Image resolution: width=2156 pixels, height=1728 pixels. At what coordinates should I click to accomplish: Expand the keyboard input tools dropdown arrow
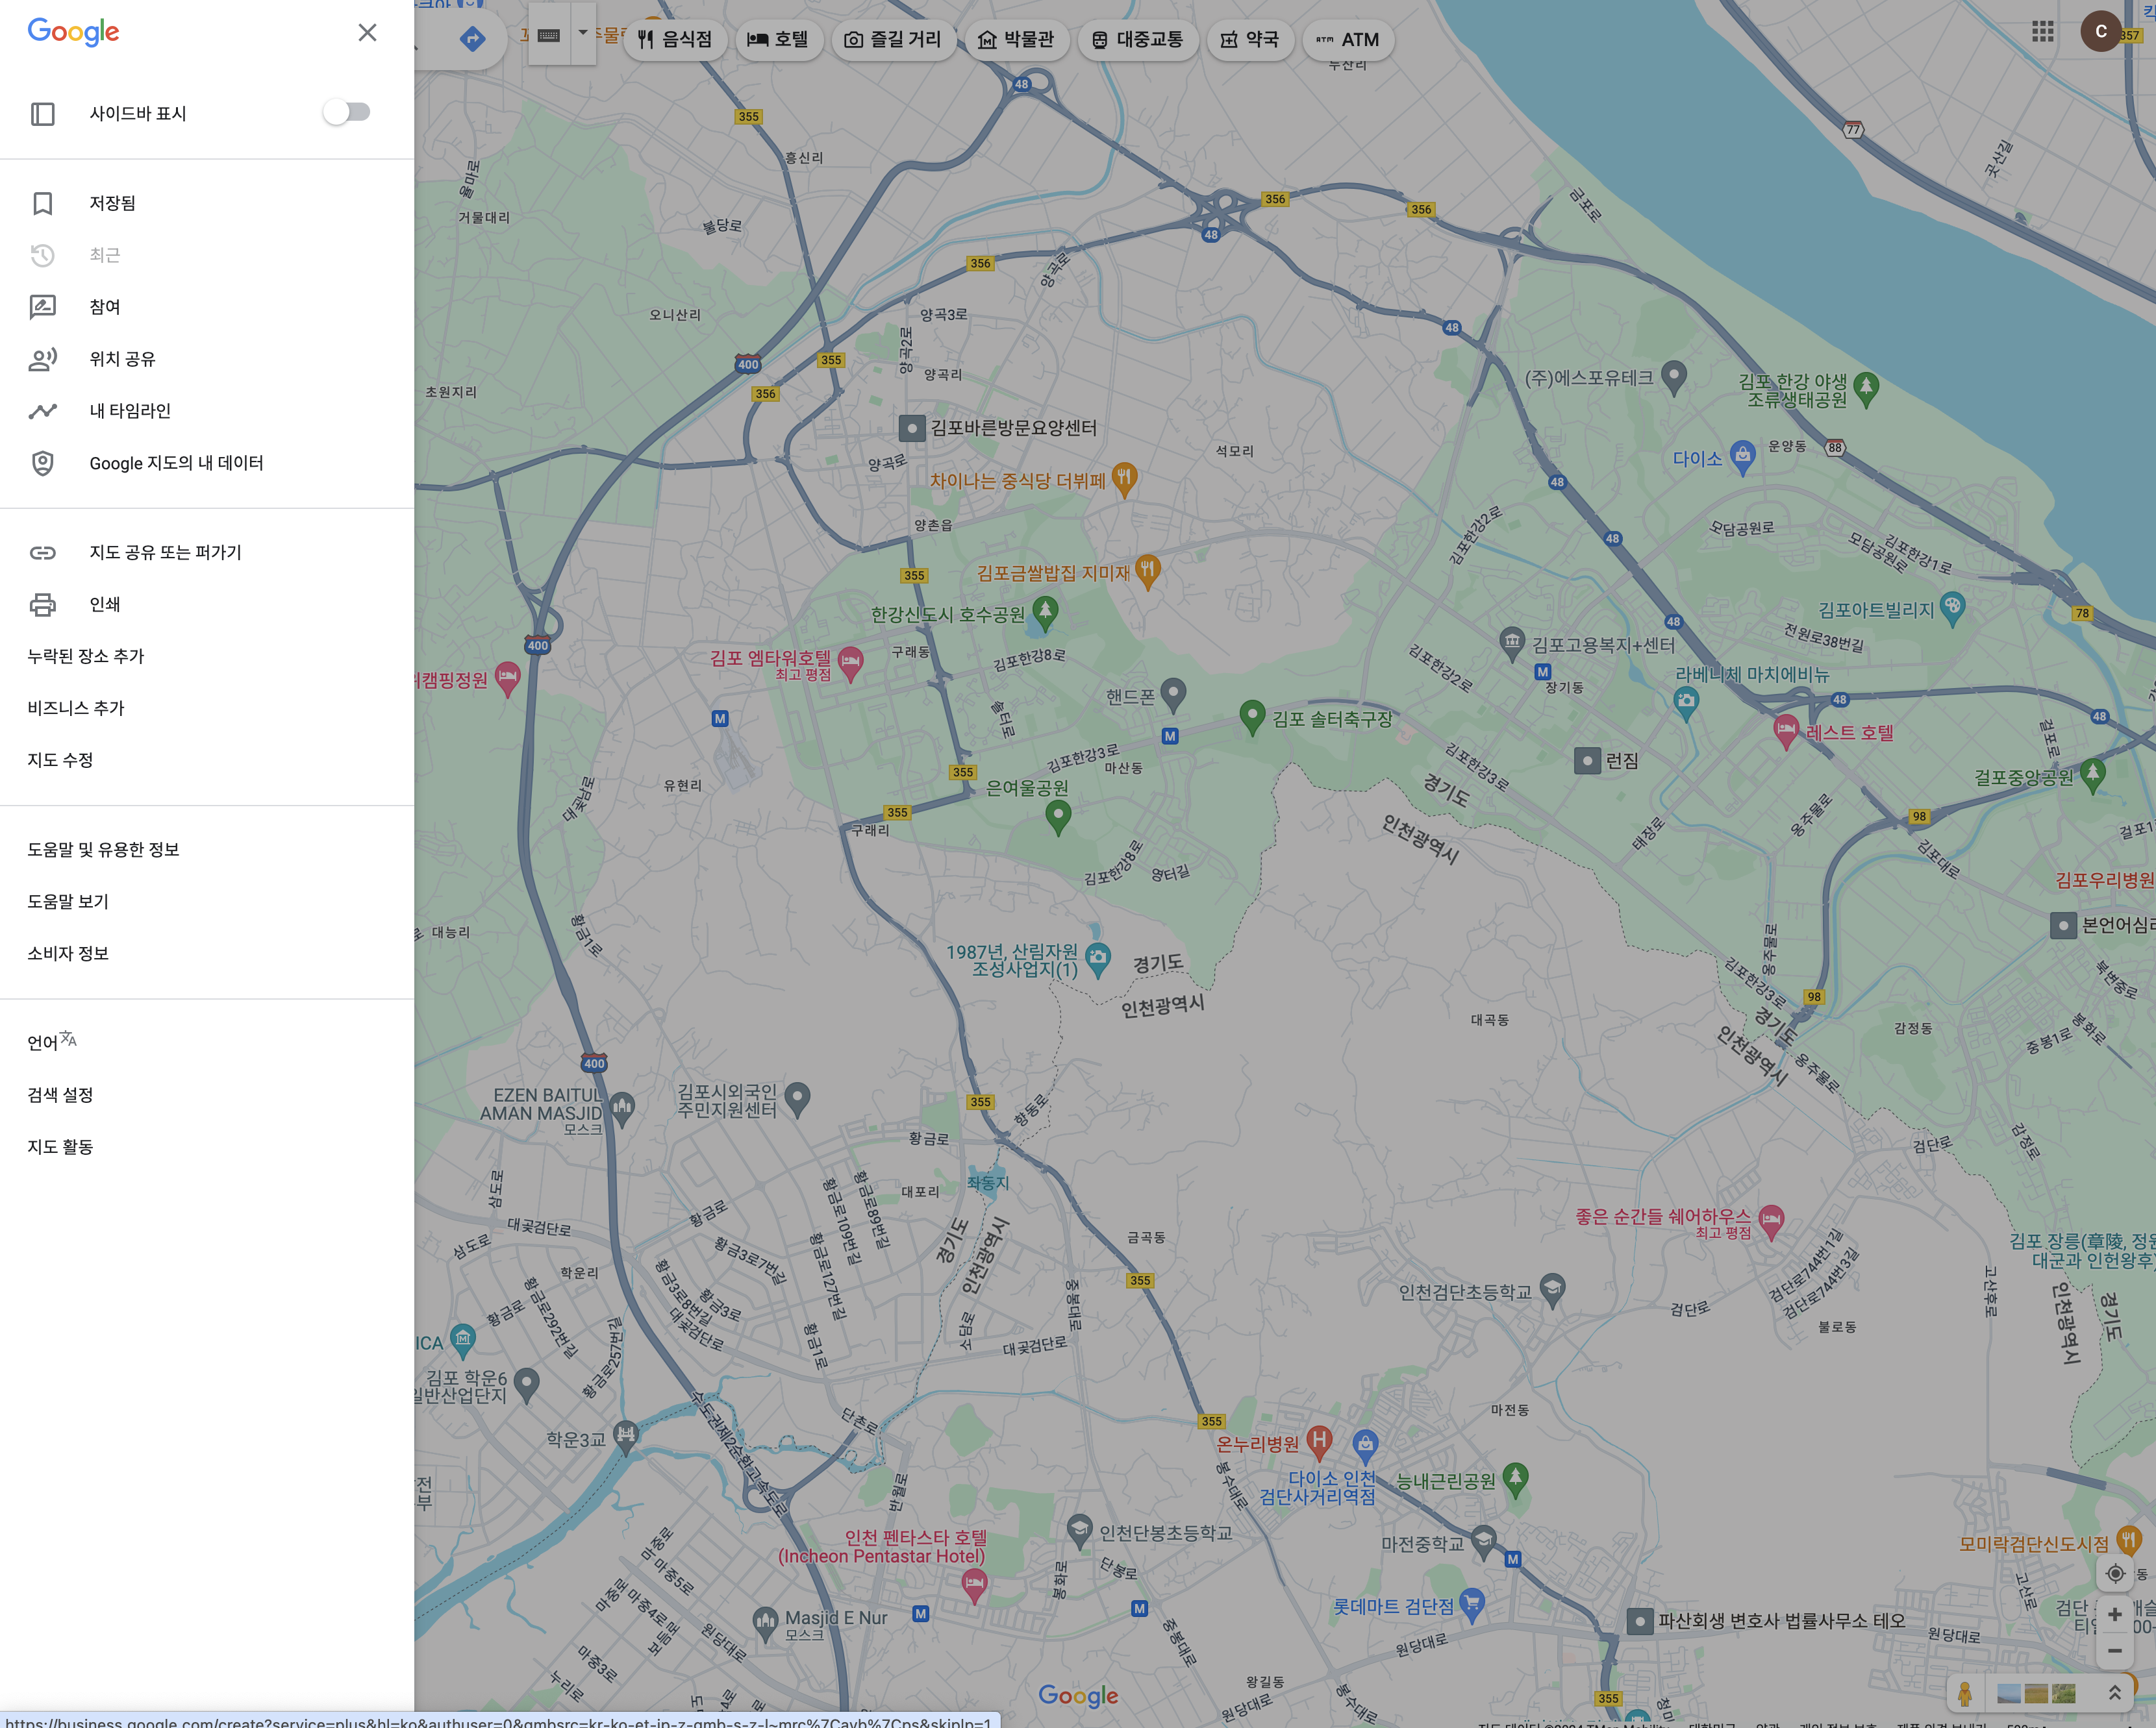[583, 33]
